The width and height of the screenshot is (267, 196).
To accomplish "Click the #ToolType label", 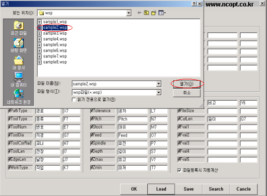I will coord(20,119).
